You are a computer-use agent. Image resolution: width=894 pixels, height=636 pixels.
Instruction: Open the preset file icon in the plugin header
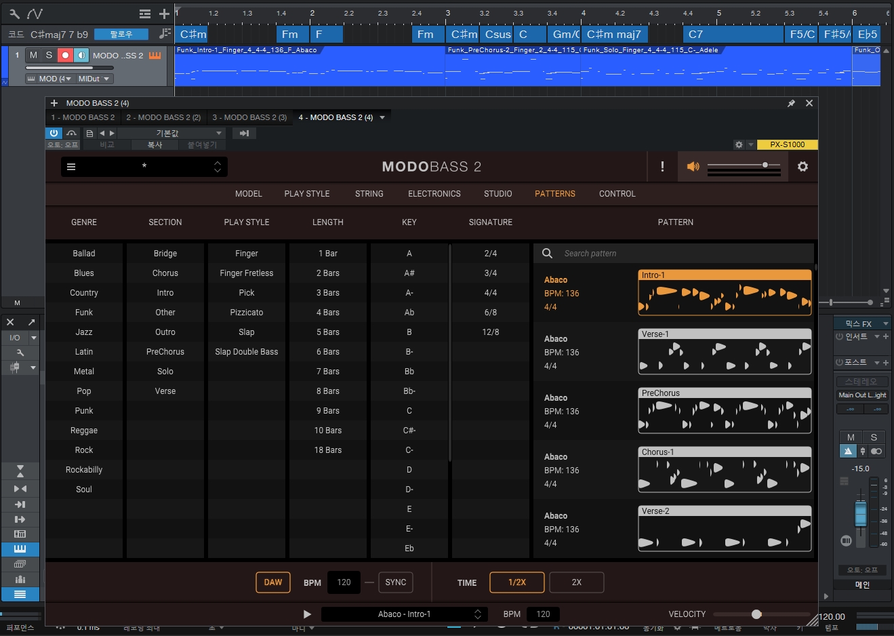[x=89, y=133]
